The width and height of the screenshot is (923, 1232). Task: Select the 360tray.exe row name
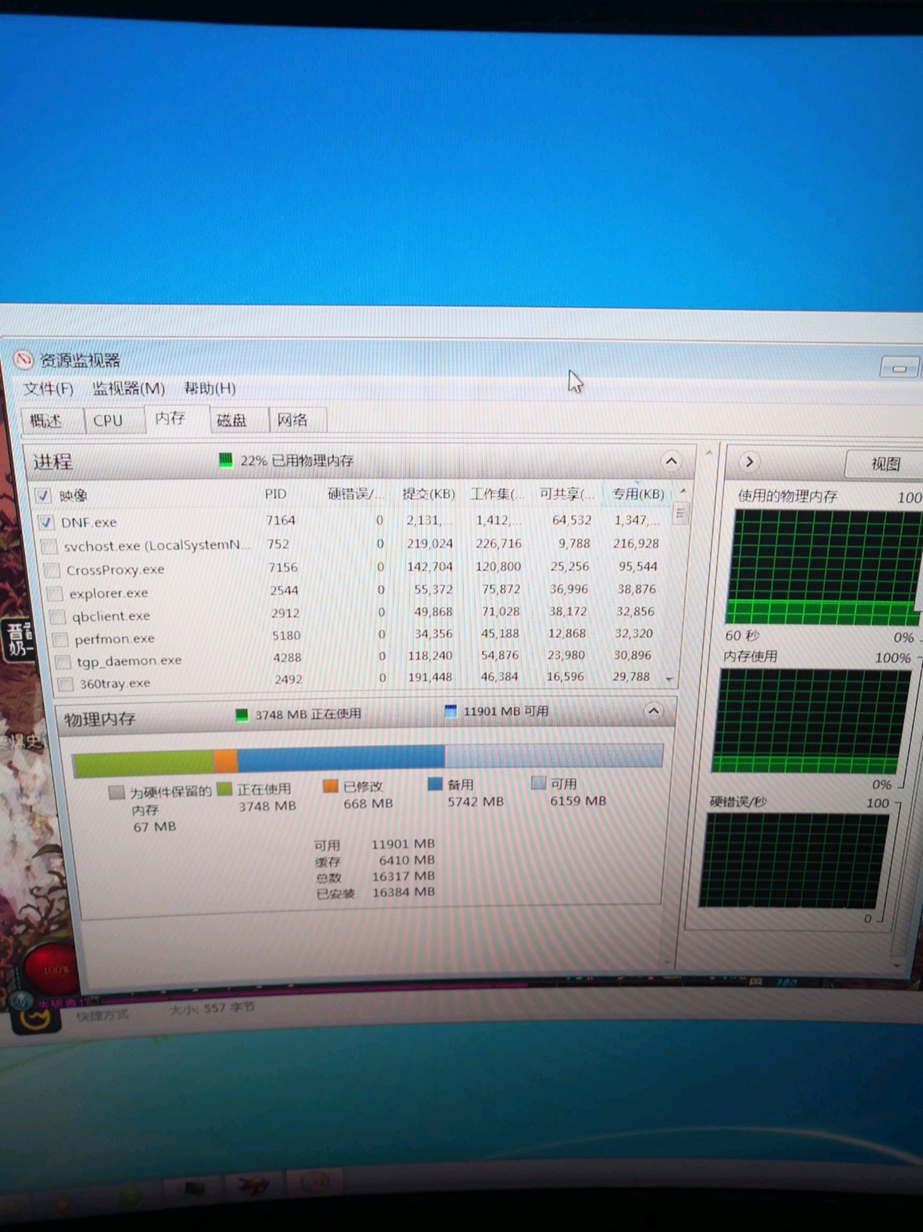[115, 683]
